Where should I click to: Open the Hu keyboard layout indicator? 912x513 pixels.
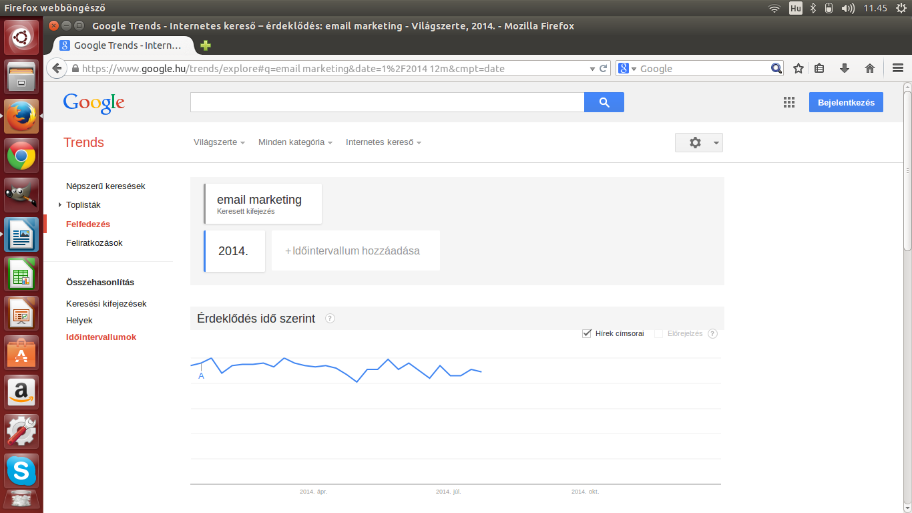(796, 8)
